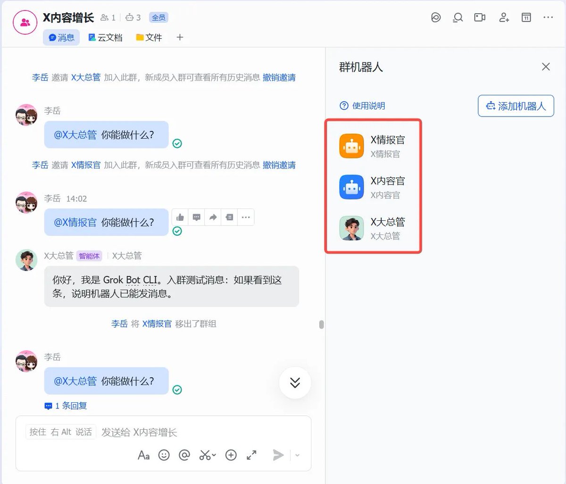
Task: Click the 智能体 tag beside X大总管
Action: 89,256
